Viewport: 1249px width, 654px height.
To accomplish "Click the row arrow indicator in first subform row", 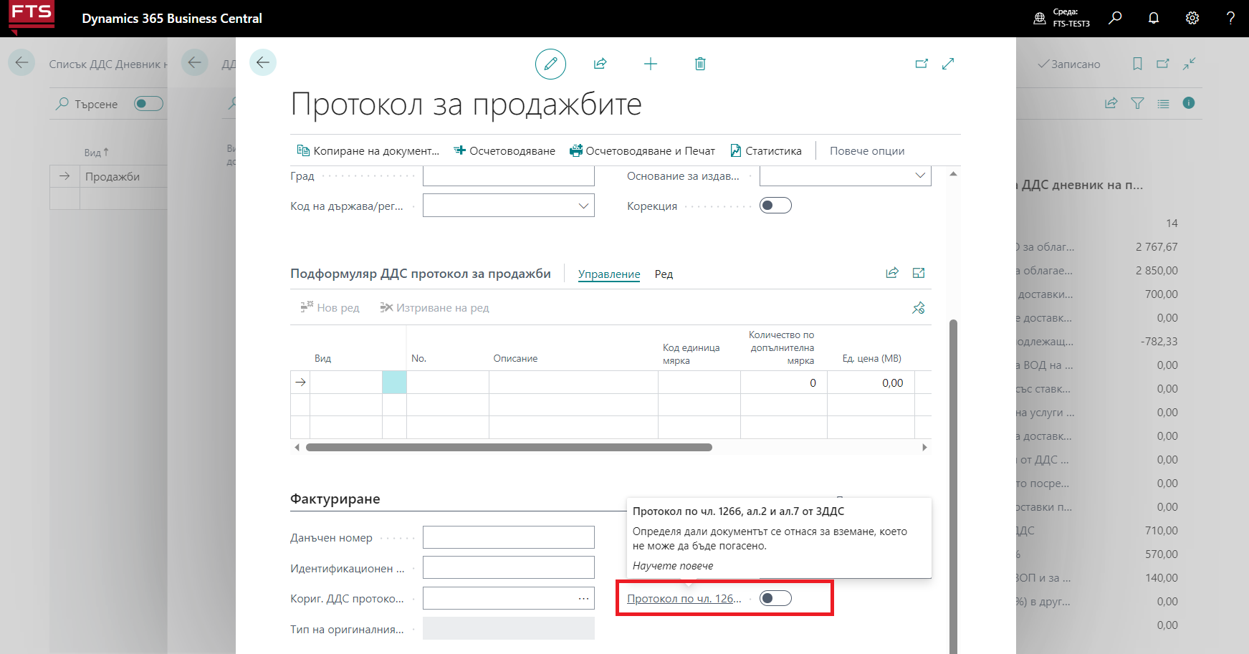I will point(300,383).
